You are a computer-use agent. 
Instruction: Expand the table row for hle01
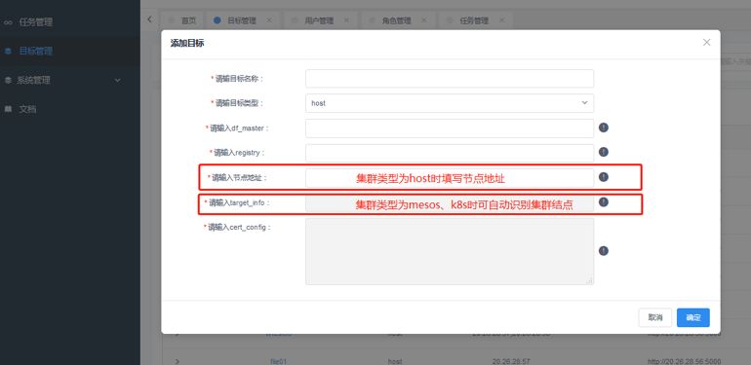177,361
